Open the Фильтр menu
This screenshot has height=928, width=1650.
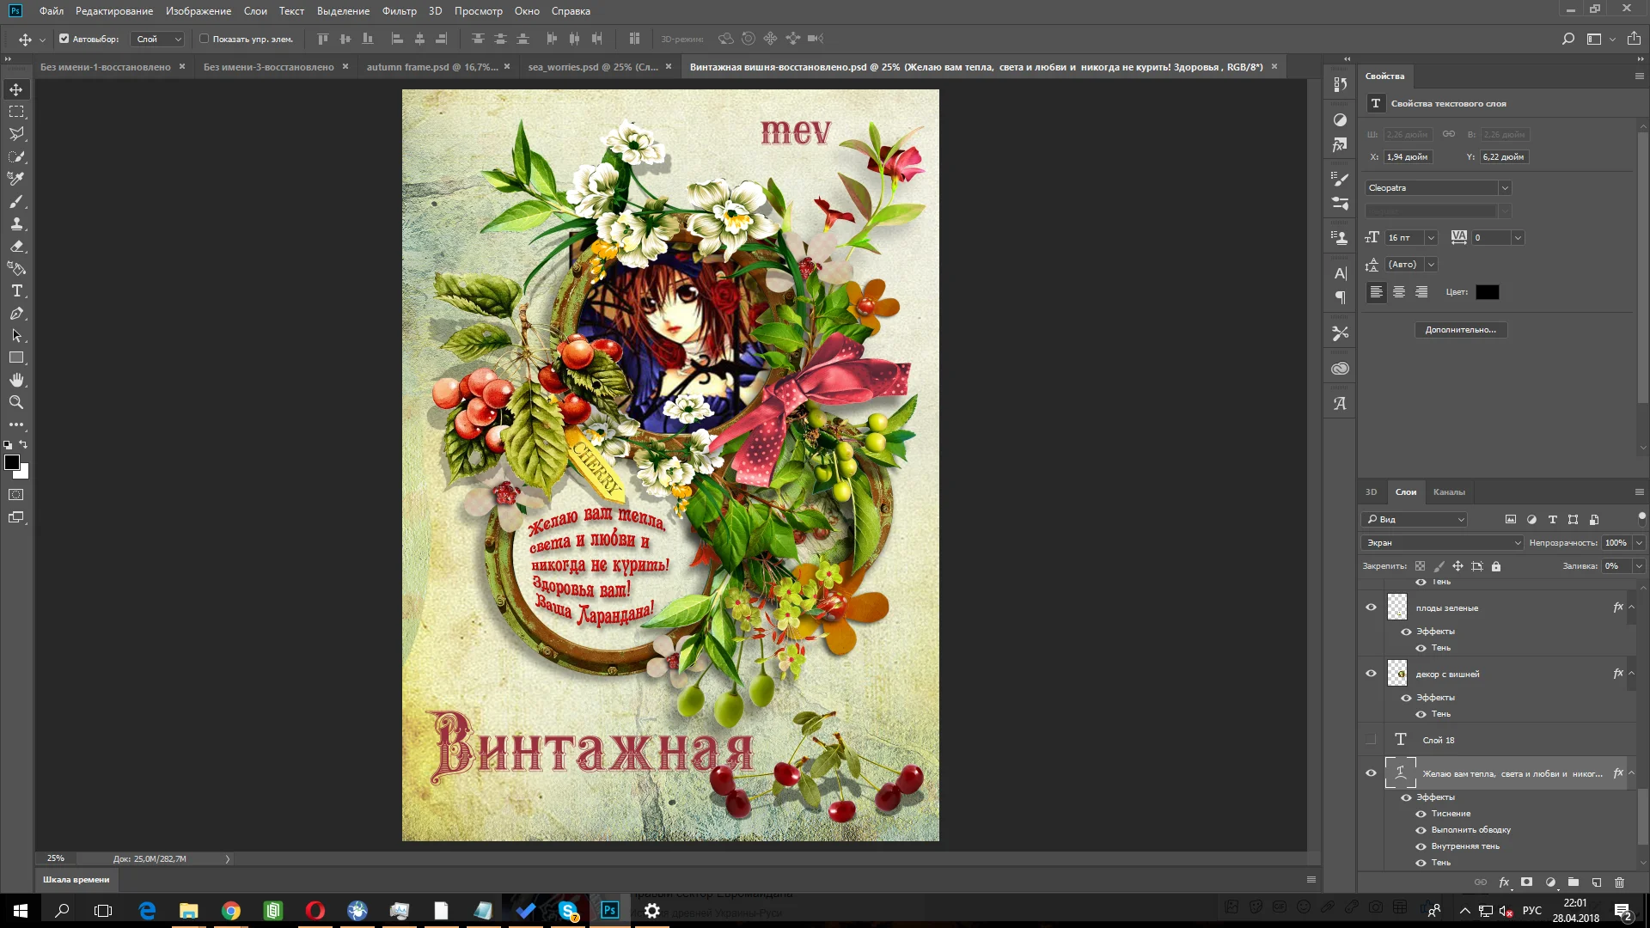click(399, 11)
